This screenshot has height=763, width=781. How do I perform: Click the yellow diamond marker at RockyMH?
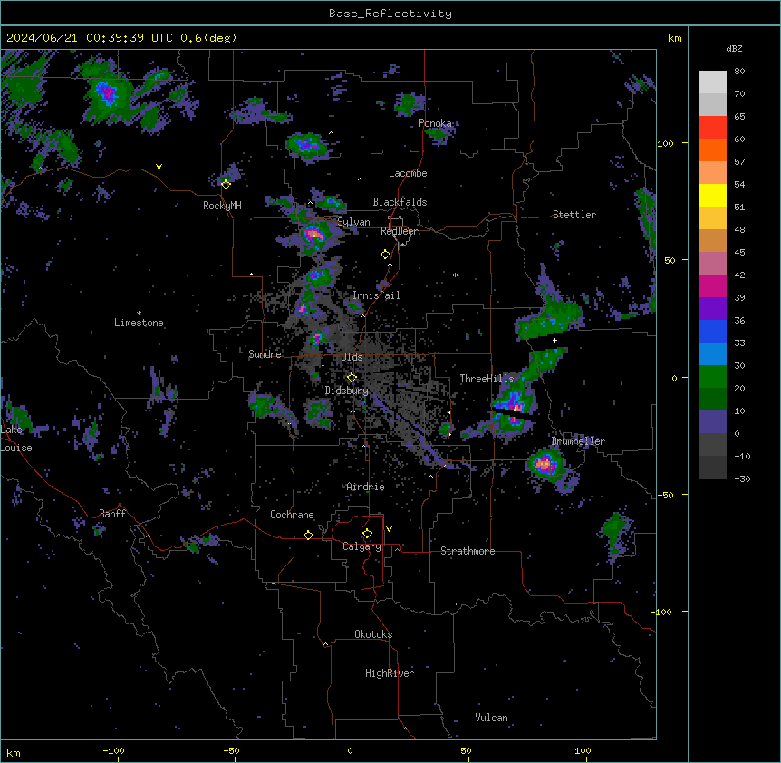pos(227,185)
